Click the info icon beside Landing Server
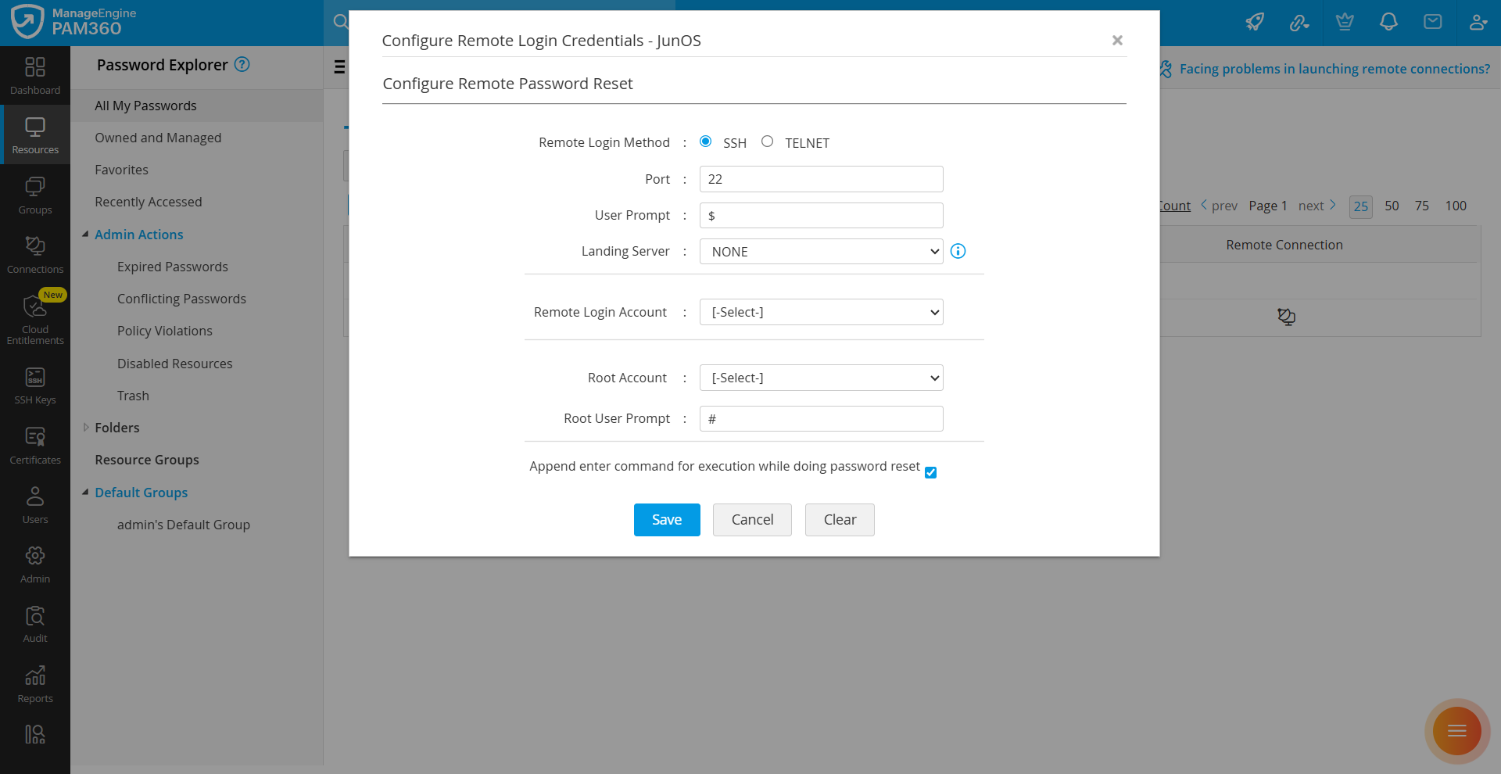The height and width of the screenshot is (774, 1501). (x=958, y=251)
